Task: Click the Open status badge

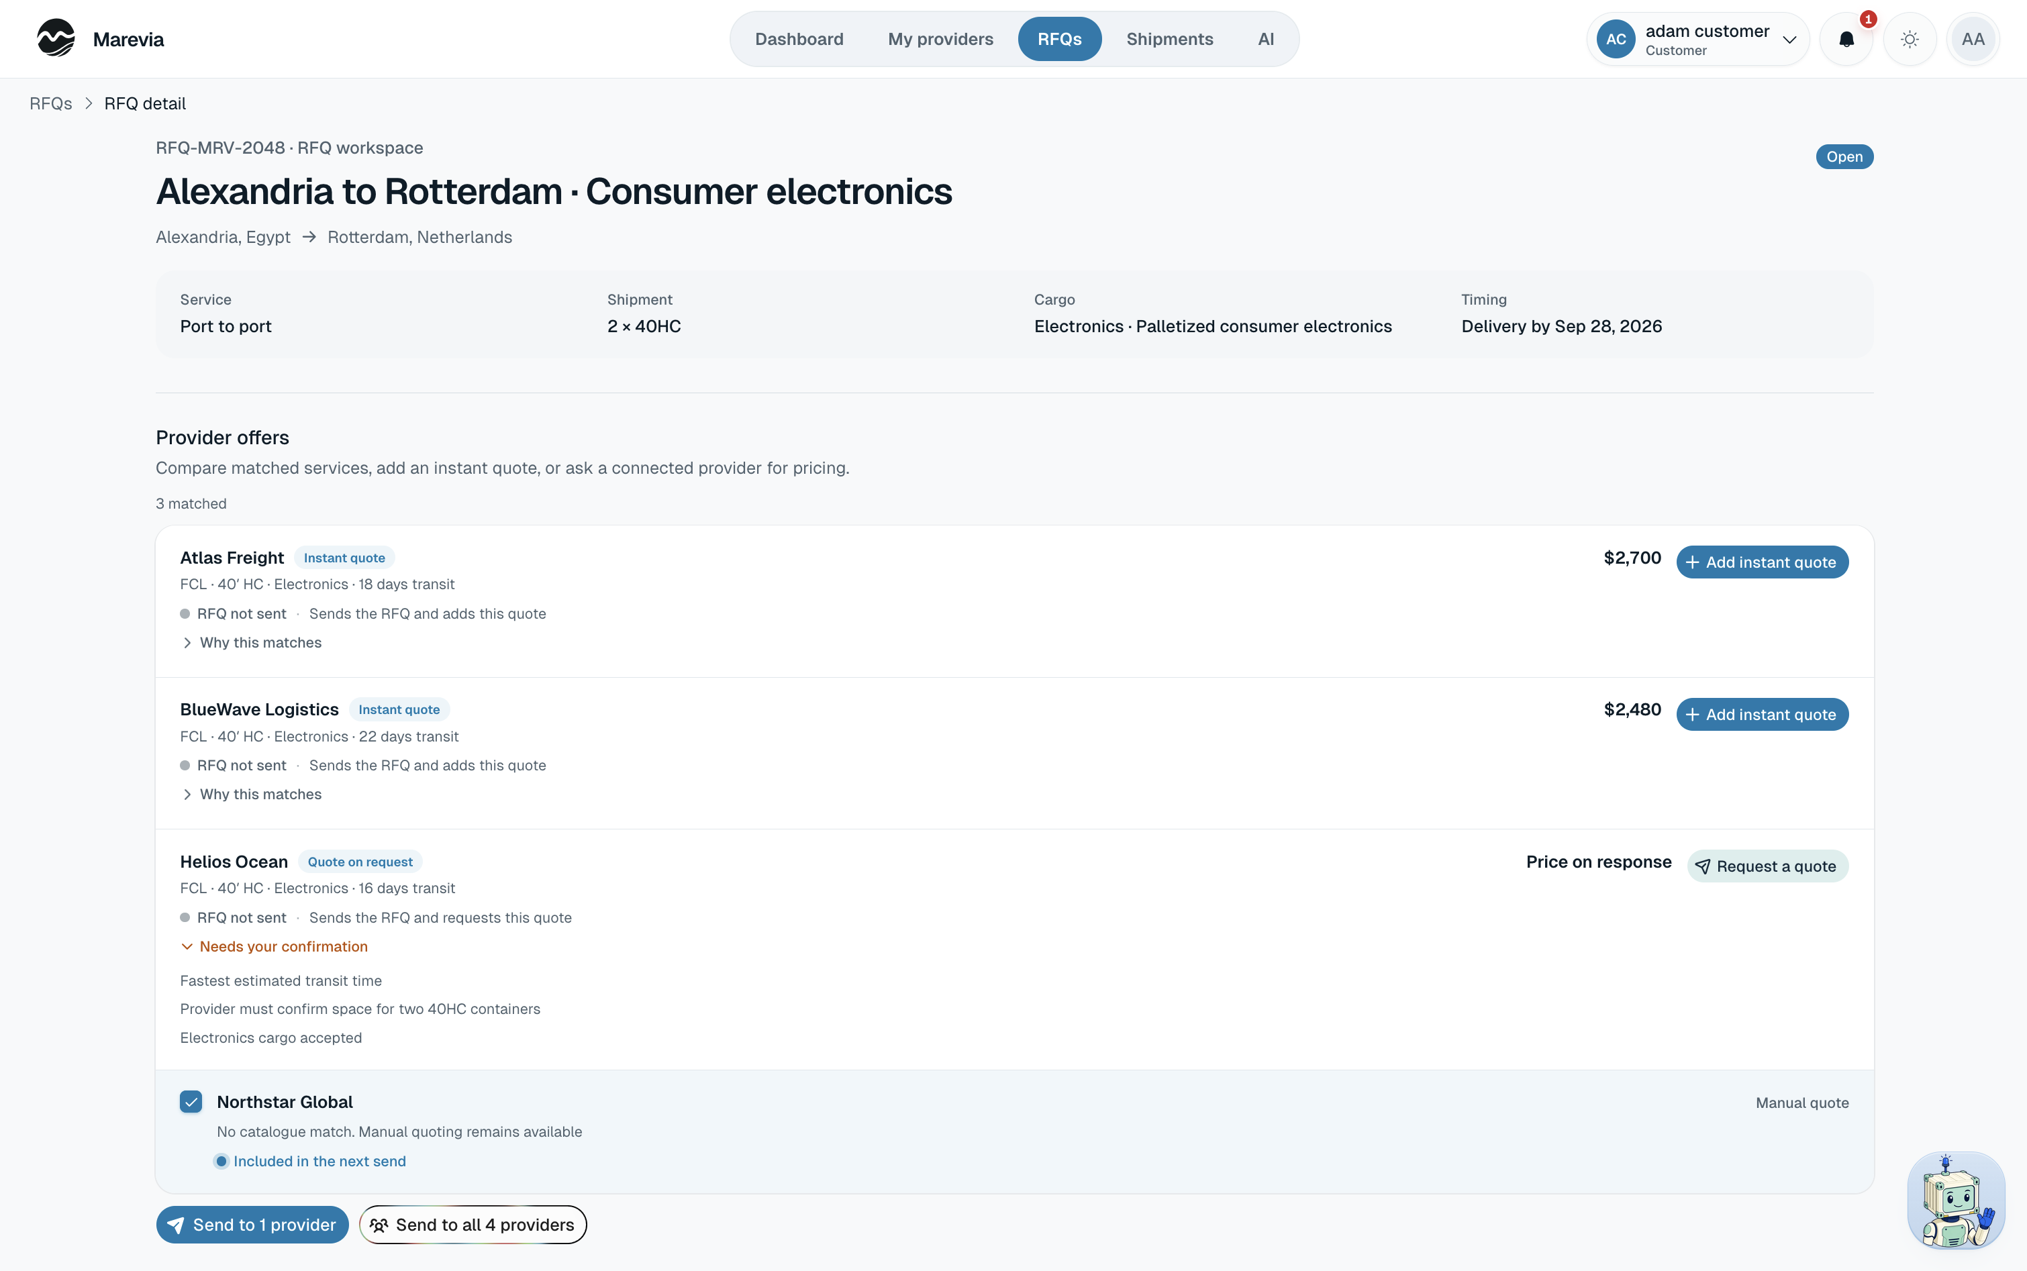Action: coord(1844,156)
